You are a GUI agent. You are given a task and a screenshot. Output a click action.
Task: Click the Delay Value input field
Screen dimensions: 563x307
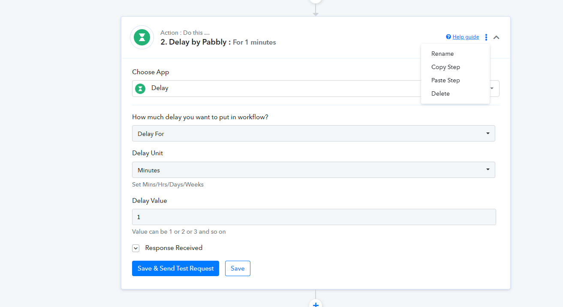314,217
